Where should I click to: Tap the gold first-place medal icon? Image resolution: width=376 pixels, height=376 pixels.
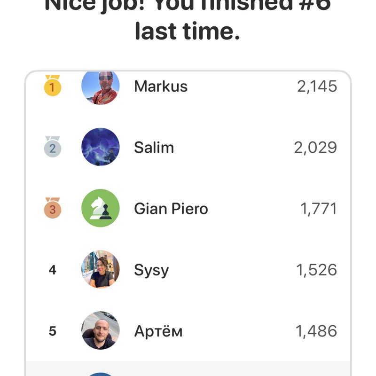53,86
